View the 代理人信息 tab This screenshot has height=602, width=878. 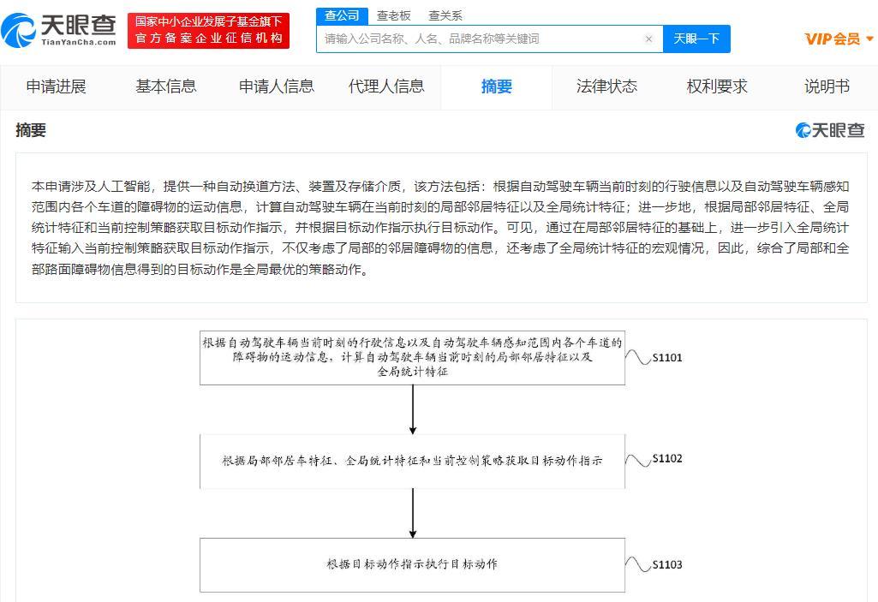386,86
